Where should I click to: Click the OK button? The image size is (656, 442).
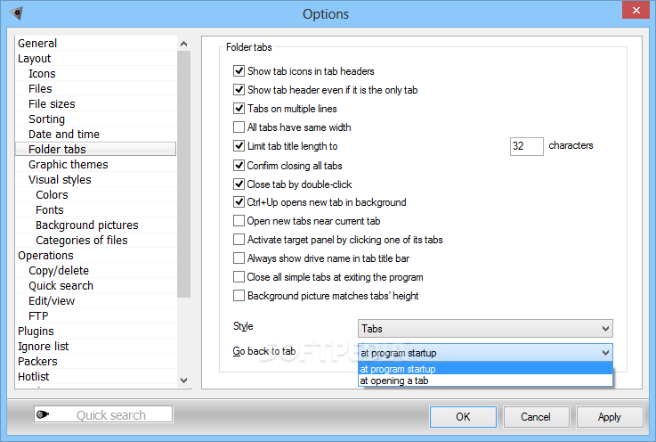pos(463,417)
